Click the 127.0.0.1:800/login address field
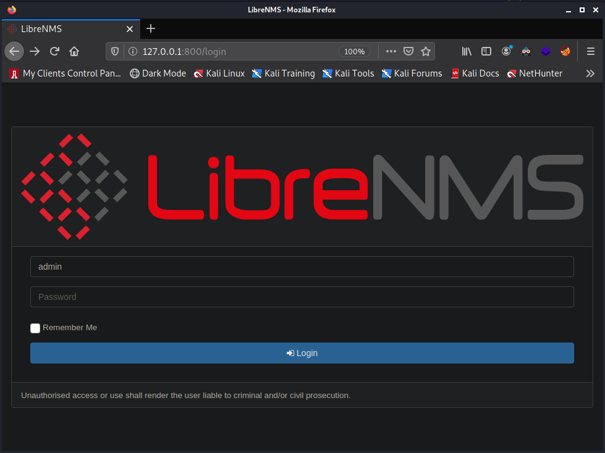Viewport: 605px width, 453px height. 239,51
